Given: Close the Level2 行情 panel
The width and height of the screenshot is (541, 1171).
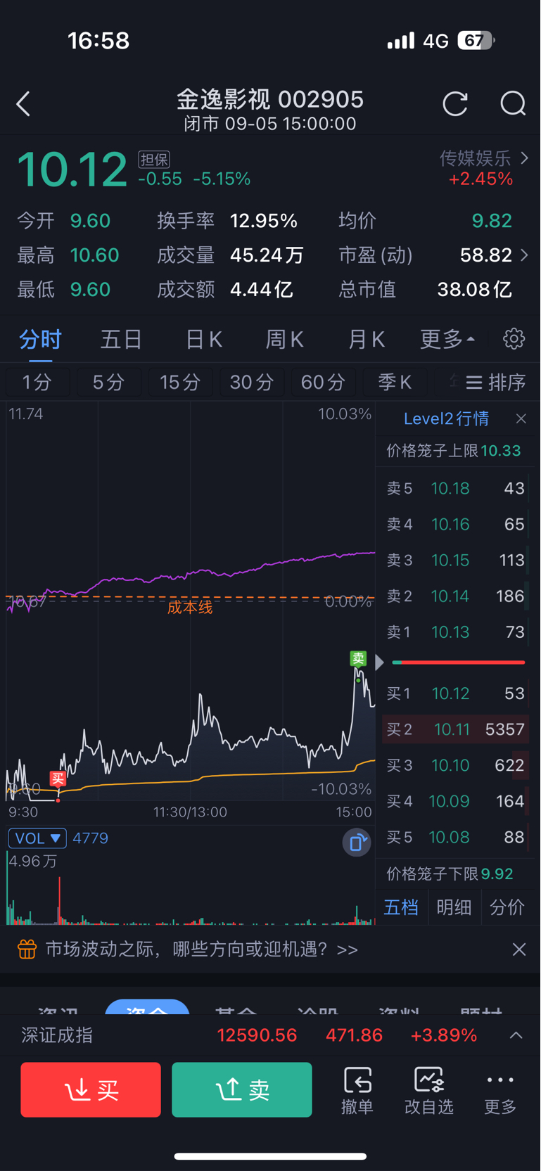Looking at the screenshot, I should pos(521,418).
